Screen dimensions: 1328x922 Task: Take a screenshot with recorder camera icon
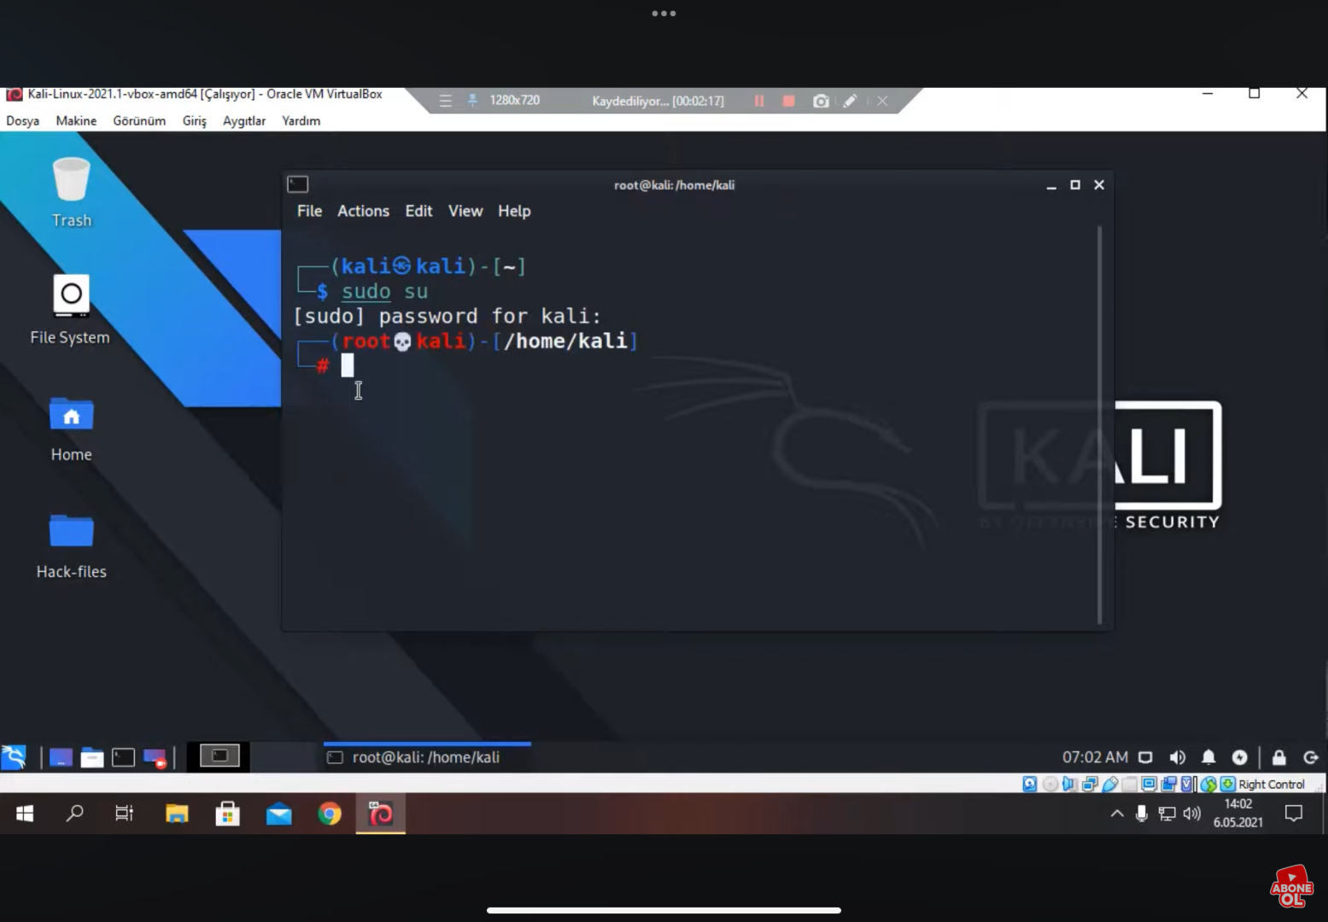click(821, 101)
